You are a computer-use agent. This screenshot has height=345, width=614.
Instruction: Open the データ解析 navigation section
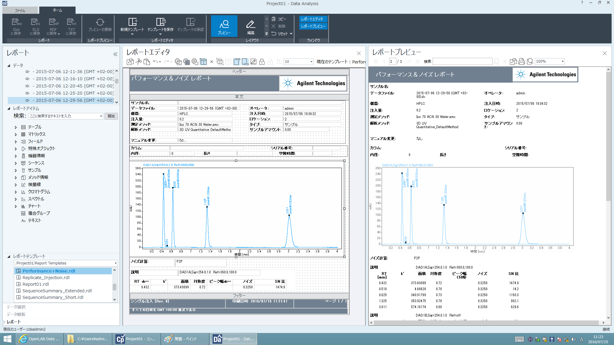click(16, 314)
